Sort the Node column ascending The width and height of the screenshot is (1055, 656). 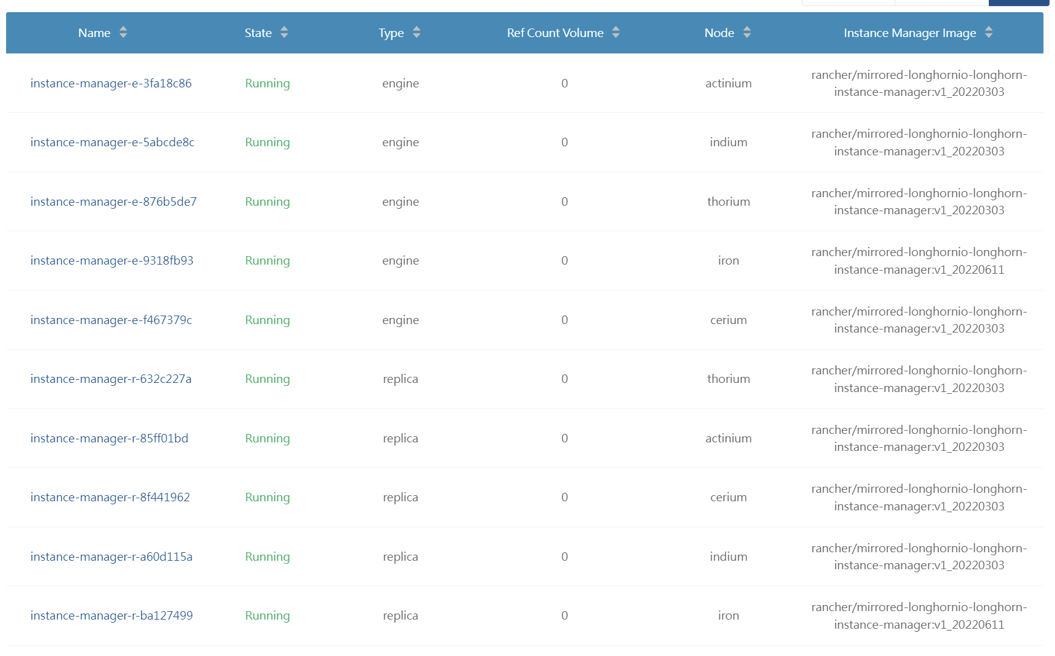tap(747, 29)
